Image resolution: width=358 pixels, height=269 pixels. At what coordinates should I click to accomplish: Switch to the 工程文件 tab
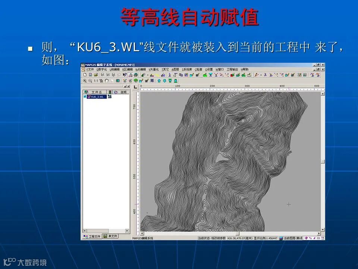tap(92, 236)
